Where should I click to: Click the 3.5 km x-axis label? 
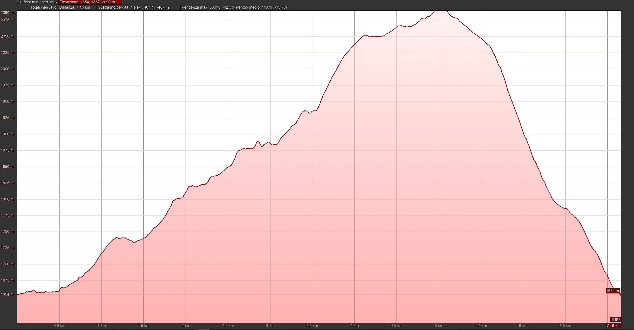click(312, 325)
